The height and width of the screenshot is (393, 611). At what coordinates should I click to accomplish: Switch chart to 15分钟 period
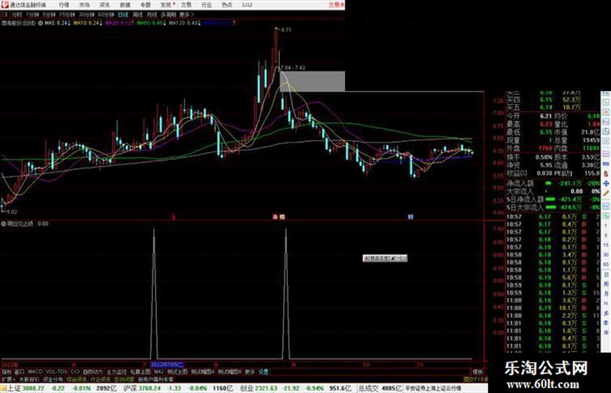tap(67, 15)
